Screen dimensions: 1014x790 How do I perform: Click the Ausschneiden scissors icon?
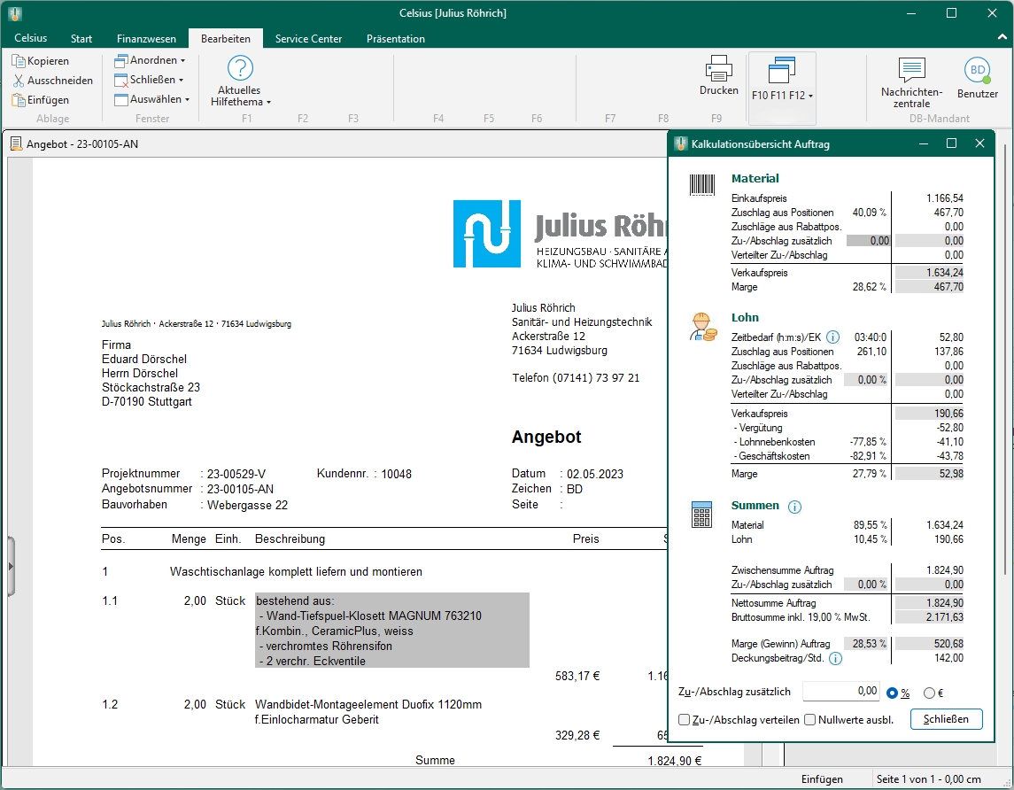[x=19, y=81]
